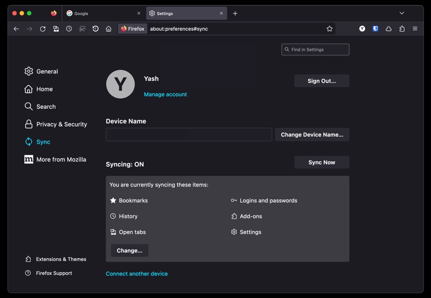
Task: Reload the current page
Action: [43, 29]
